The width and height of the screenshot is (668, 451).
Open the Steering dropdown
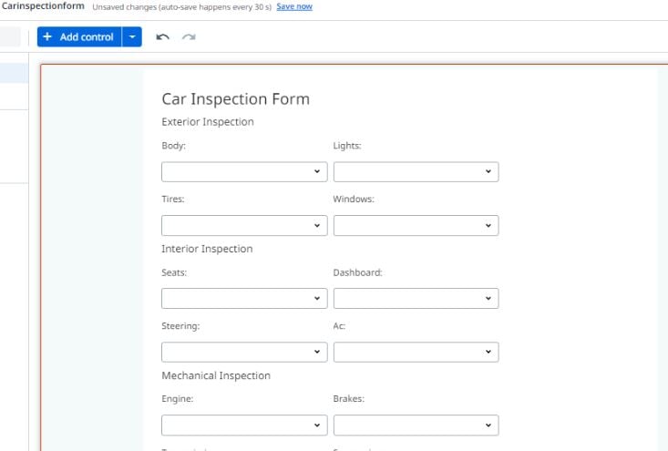click(244, 352)
